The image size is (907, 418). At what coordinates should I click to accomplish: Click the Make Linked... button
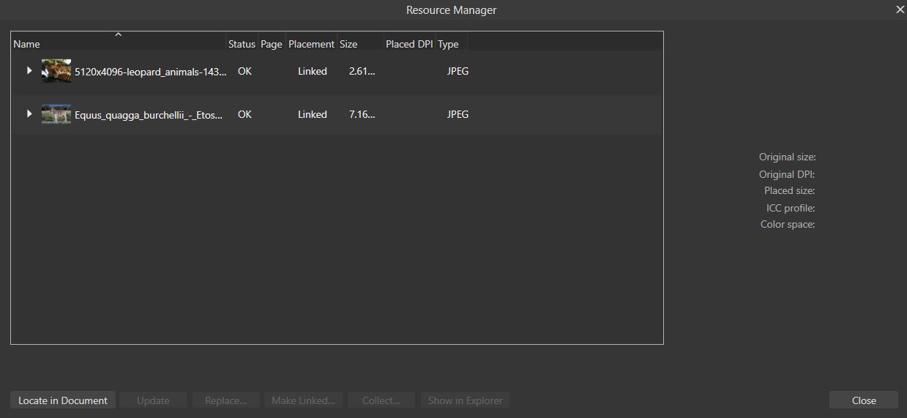[x=303, y=400]
